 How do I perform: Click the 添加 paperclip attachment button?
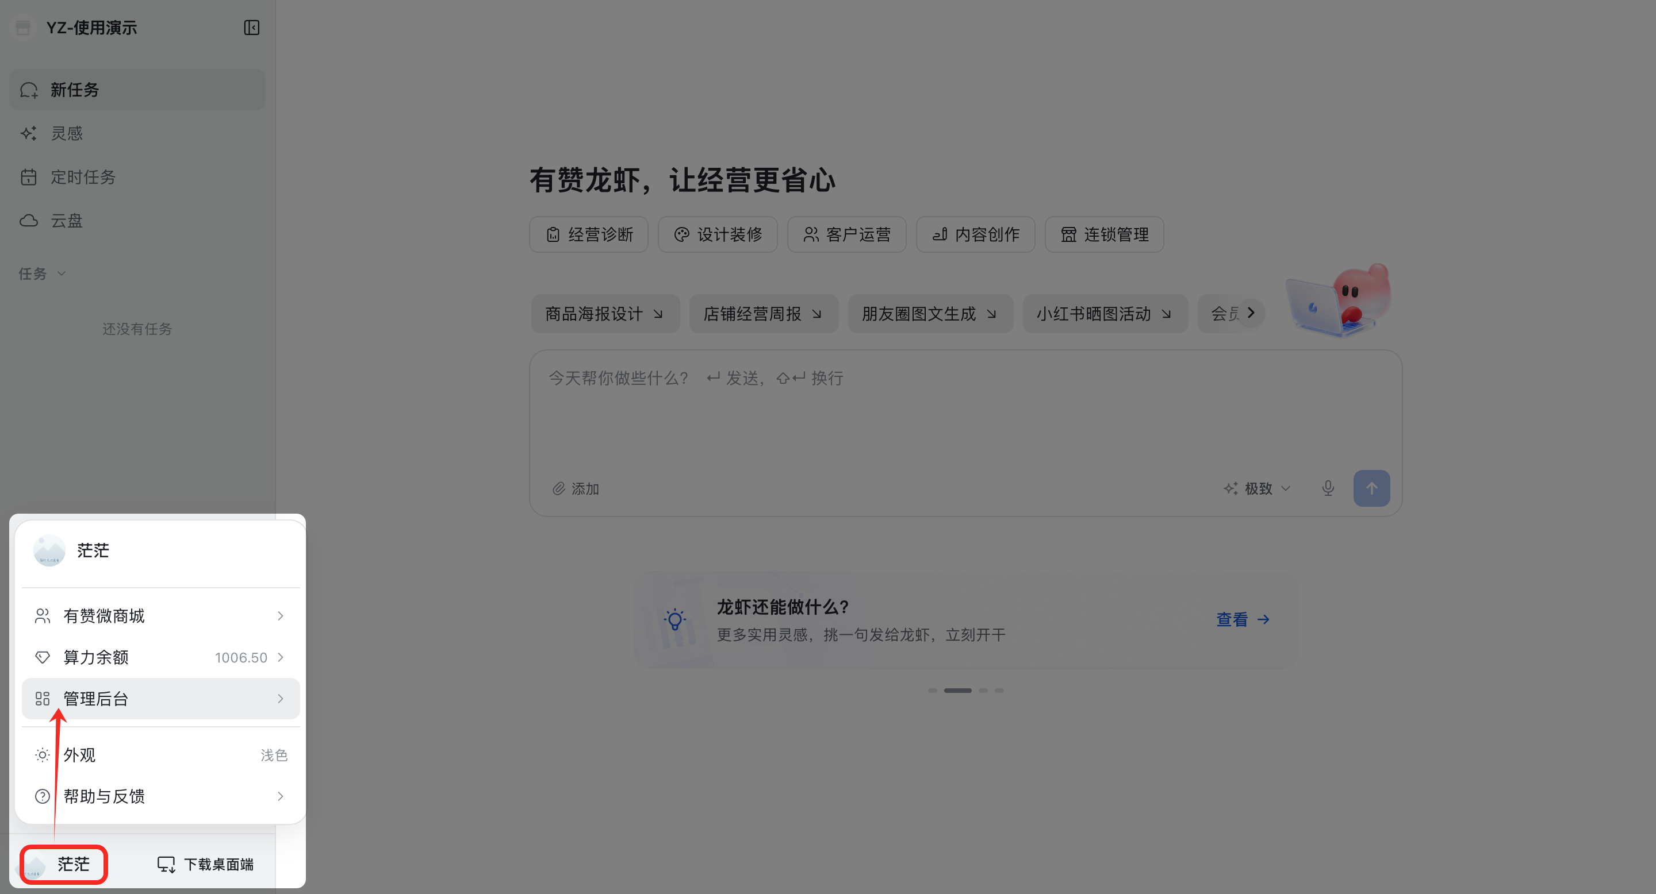(576, 489)
